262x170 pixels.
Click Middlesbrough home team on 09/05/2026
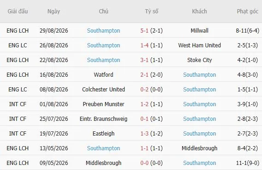103,163
